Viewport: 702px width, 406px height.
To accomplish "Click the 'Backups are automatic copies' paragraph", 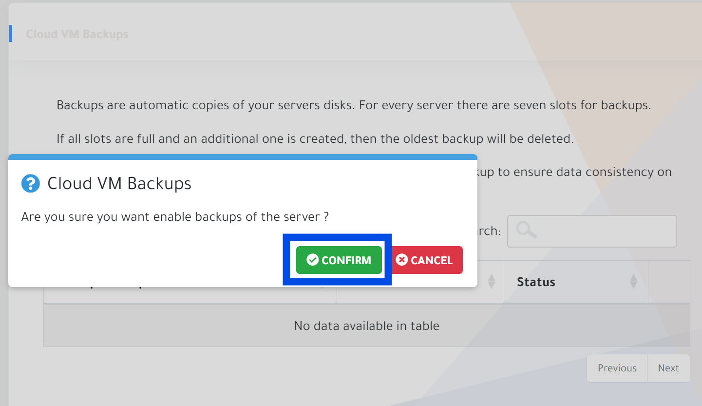I will [353, 105].
